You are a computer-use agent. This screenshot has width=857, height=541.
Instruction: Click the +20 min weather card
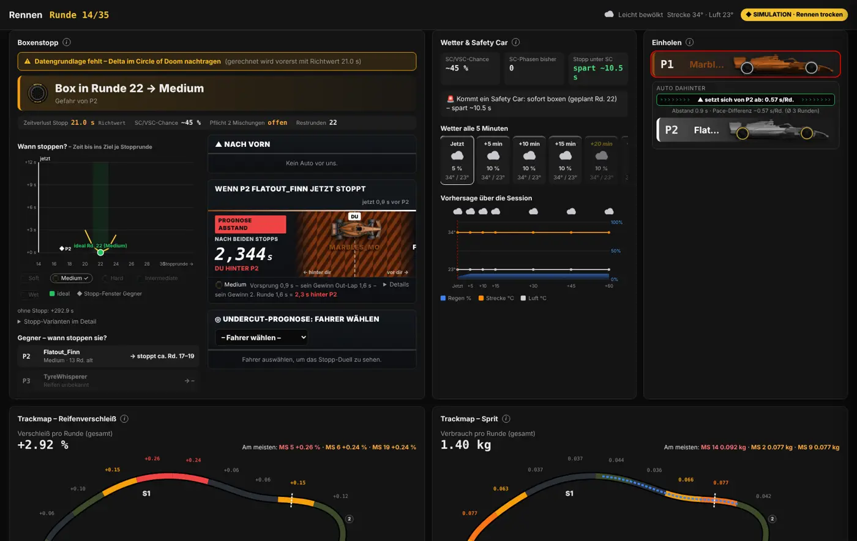(601, 160)
